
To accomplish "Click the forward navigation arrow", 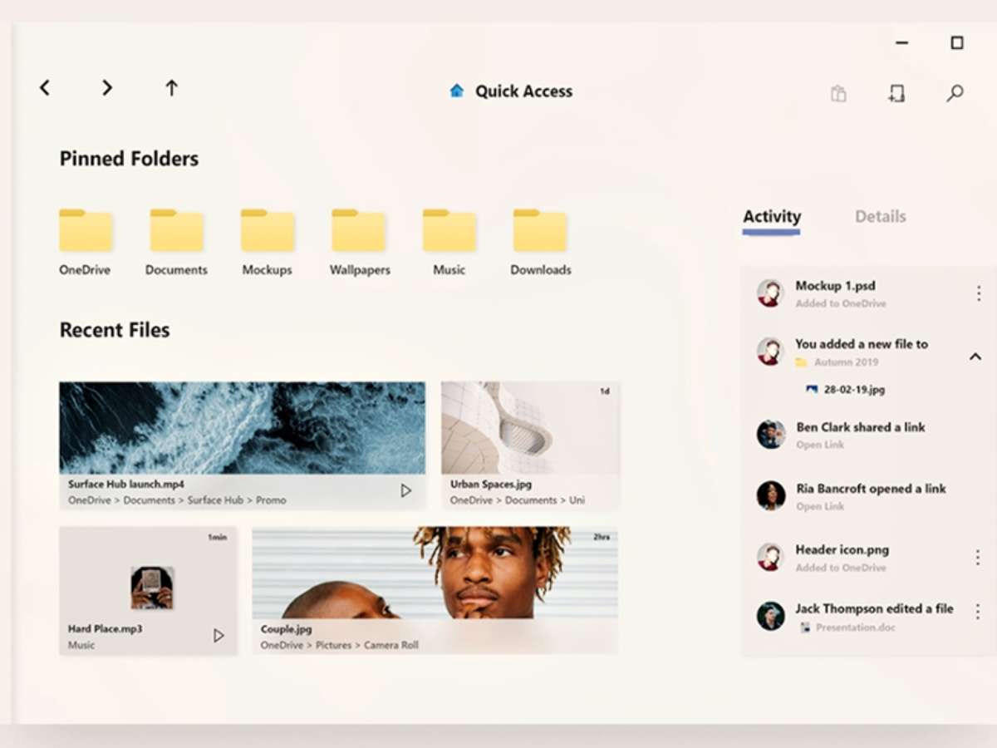I will pyautogui.click(x=106, y=88).
